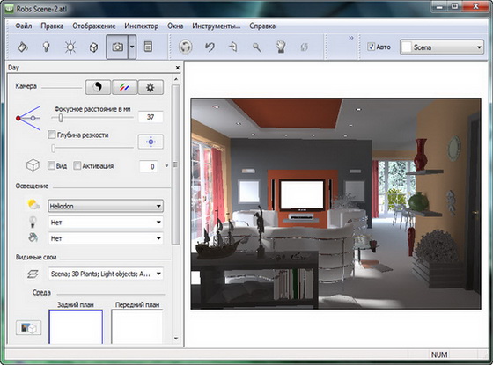Expand the Heliodon lighting dropdown

pos(106,206)
